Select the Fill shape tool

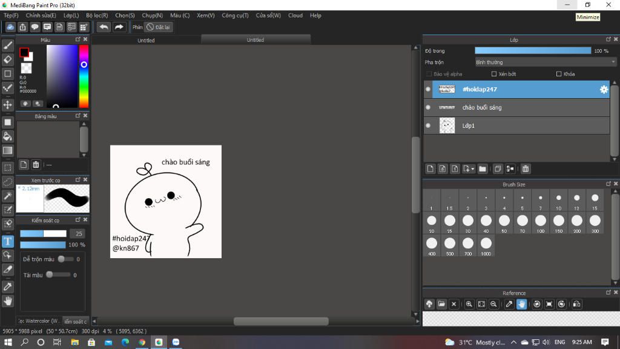click(7, 122)
